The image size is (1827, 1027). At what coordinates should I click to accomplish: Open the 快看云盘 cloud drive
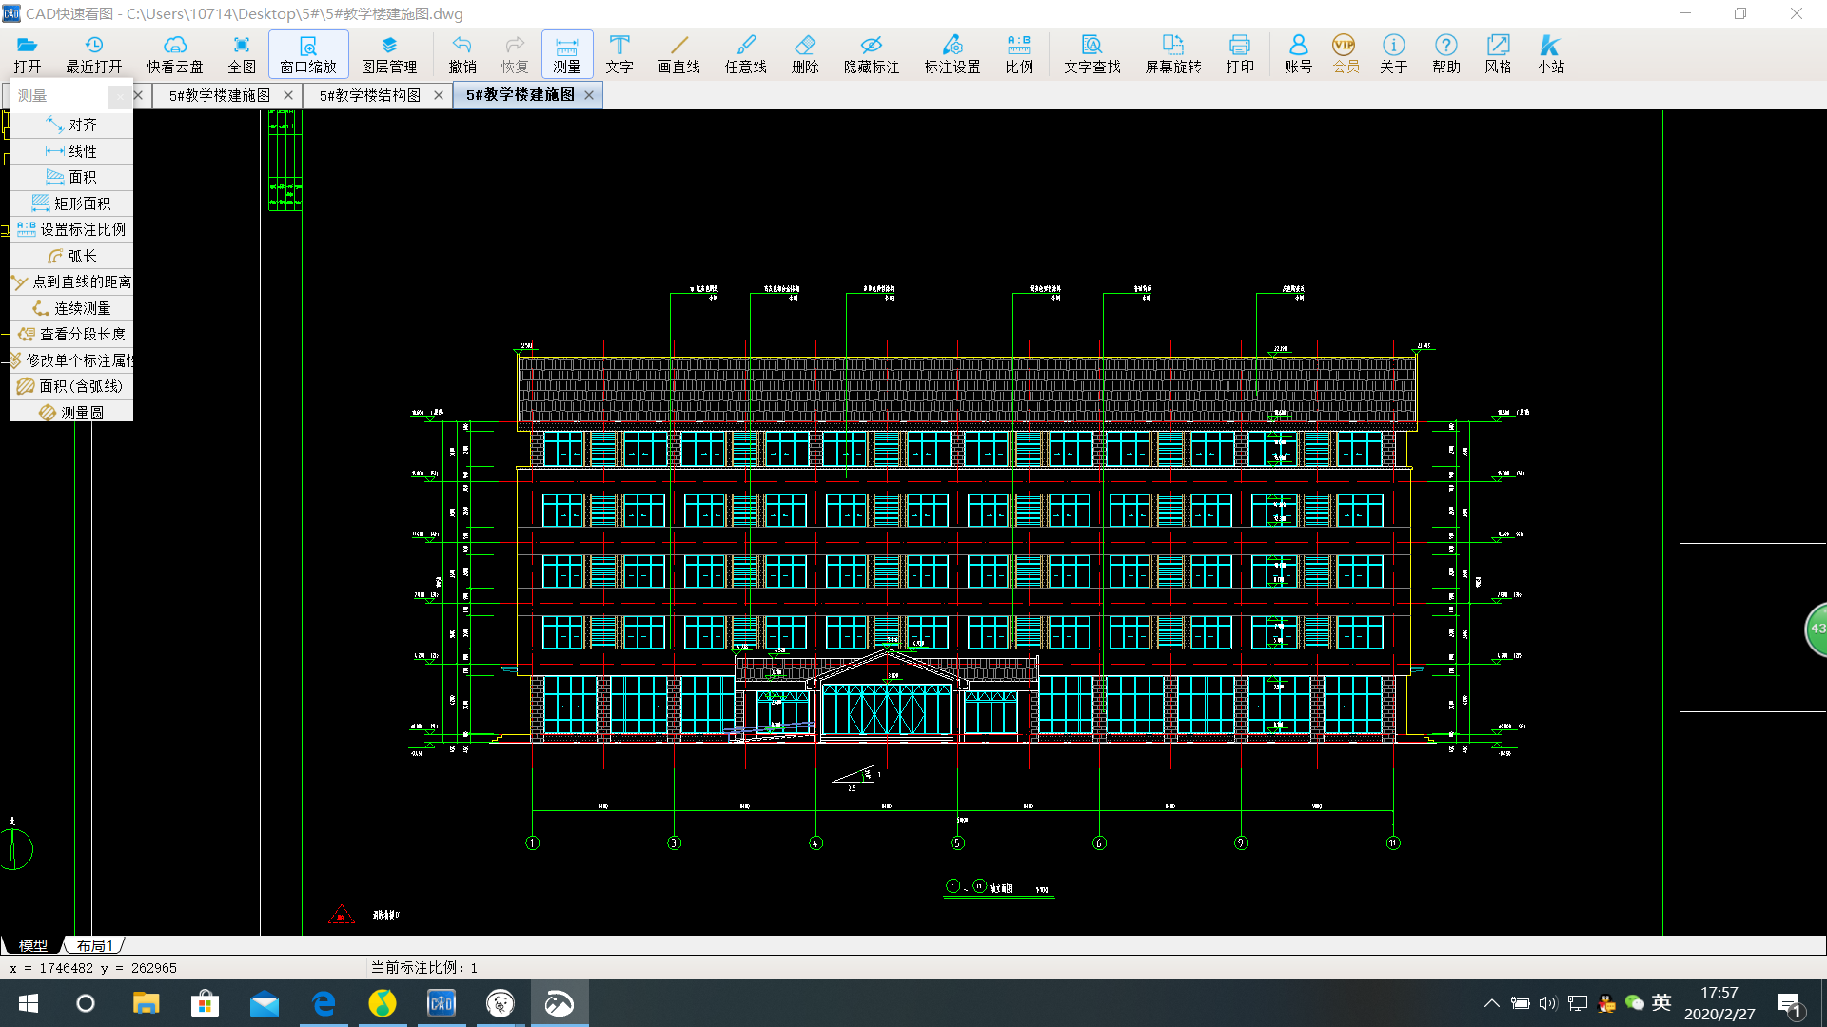pos(175,54)
